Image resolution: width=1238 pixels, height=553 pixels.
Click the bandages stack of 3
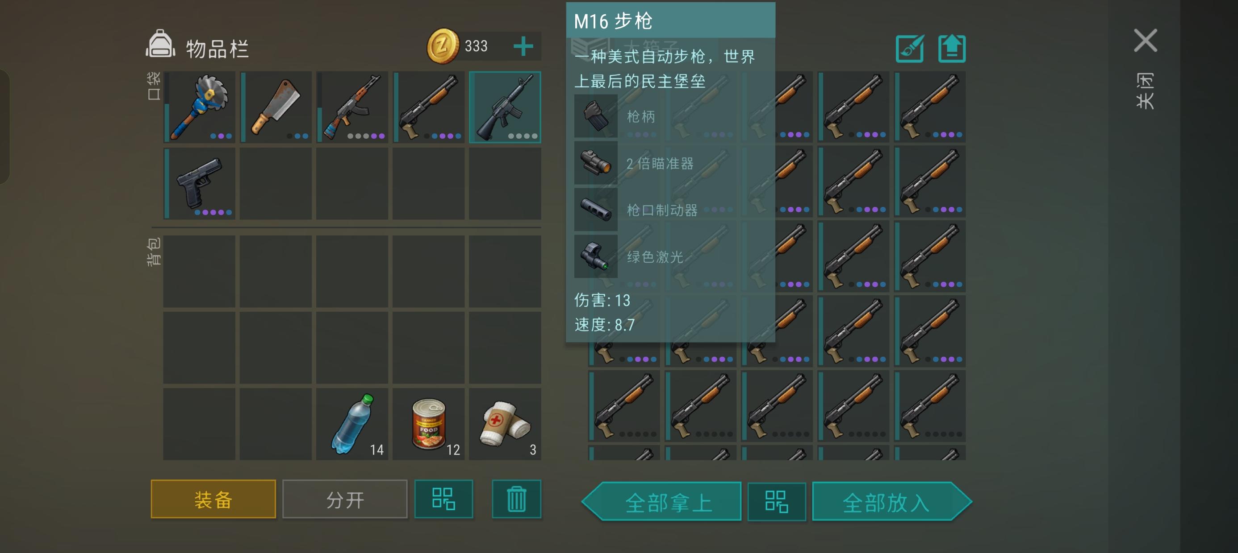[505, 424]
